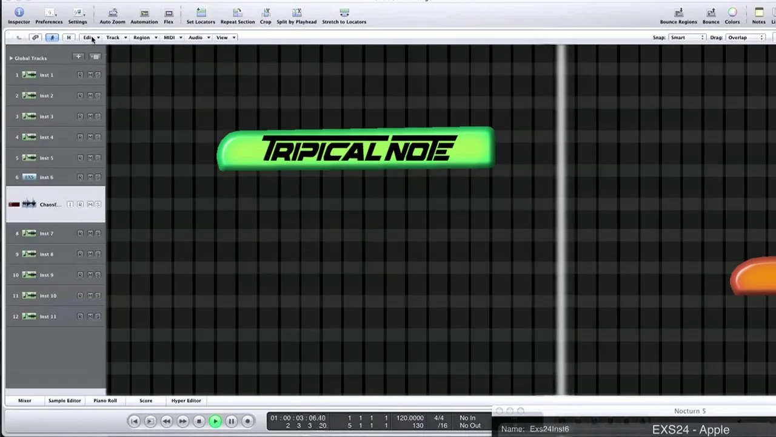Toggle the H hide view button

[x=69, y=38]
